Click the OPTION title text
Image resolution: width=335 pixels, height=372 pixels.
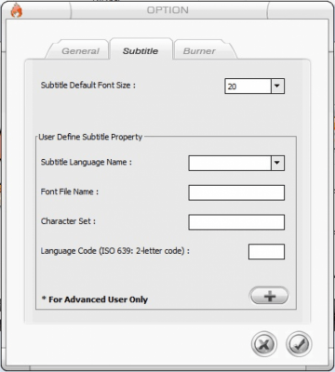pyautogui.click(x=167, y=10)
